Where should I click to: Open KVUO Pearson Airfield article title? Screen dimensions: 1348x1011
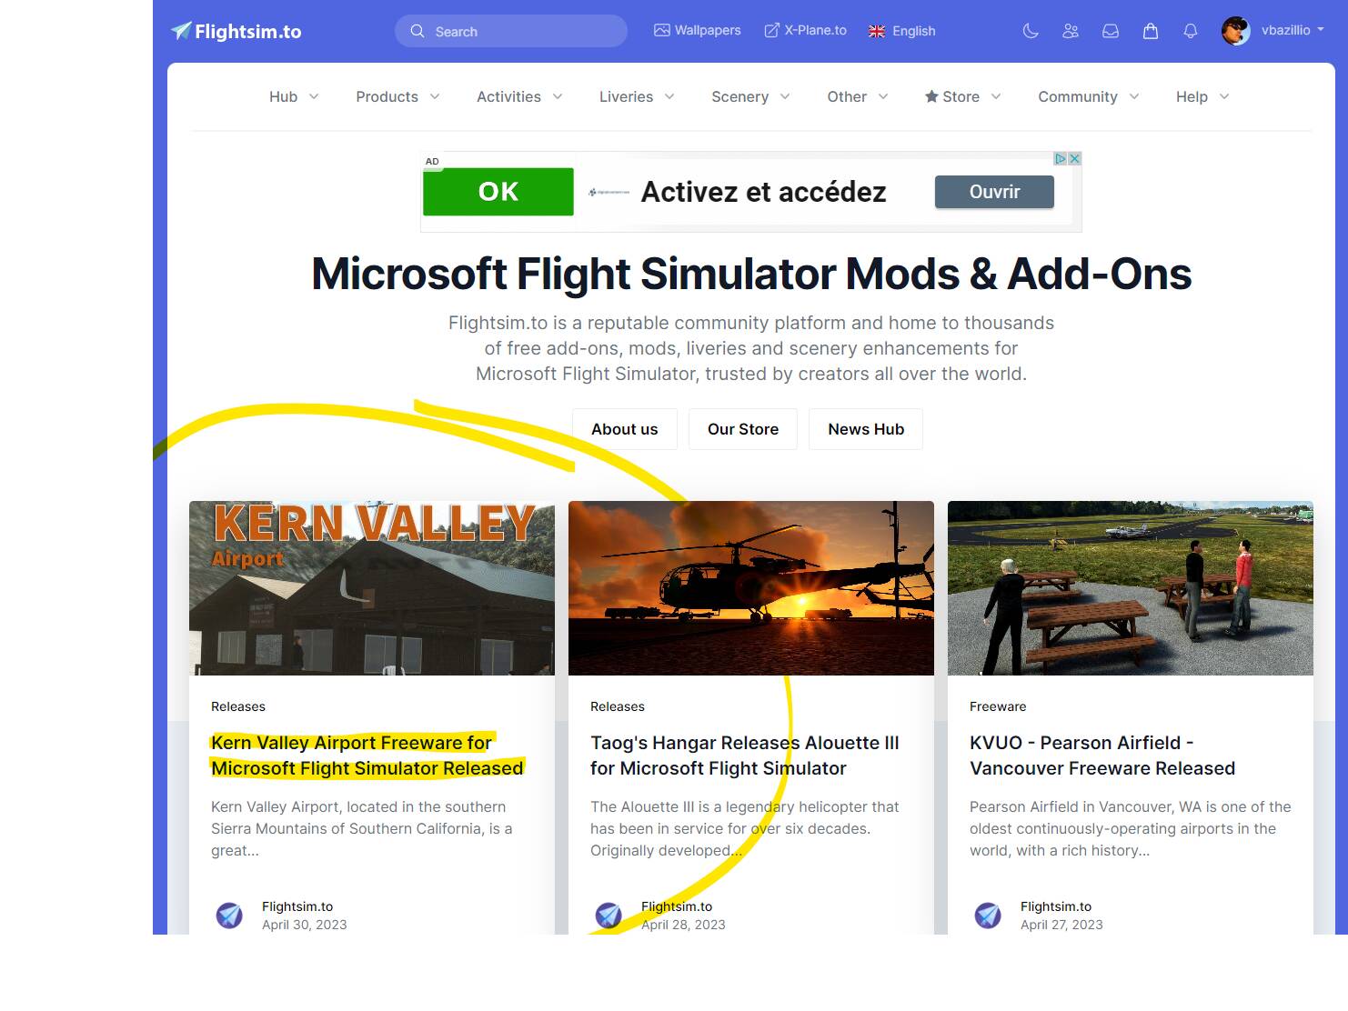pyautogui.click(x=1102, y=756)
